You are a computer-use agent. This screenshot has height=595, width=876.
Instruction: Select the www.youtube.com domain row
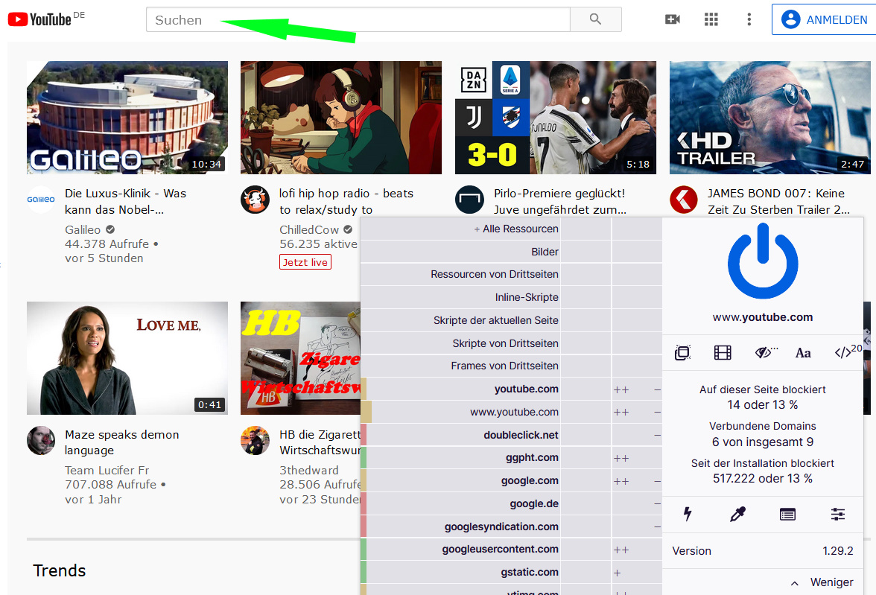460,412
